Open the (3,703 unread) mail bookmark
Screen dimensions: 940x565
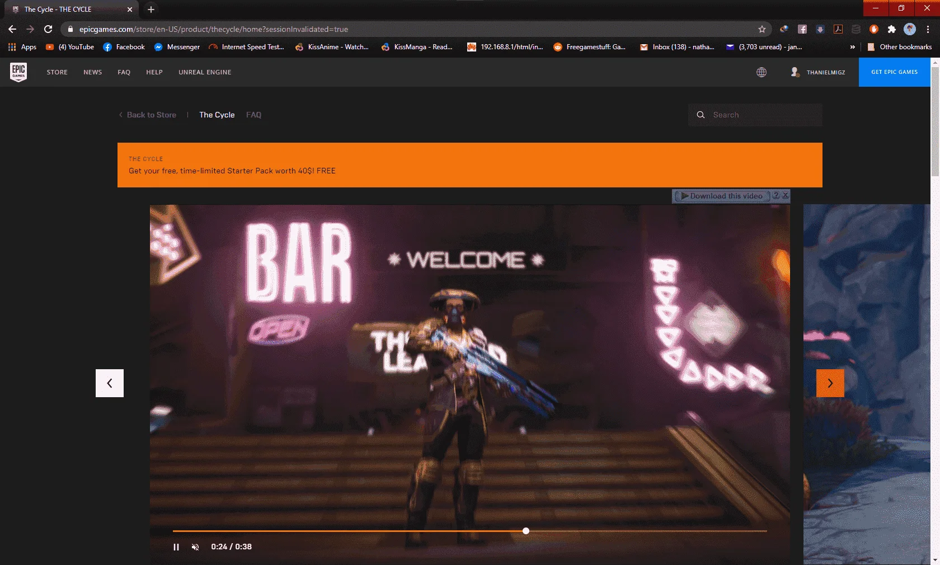764,47
